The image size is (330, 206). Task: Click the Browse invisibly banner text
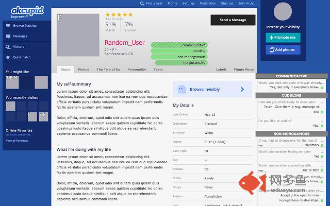tap(205, 89)
